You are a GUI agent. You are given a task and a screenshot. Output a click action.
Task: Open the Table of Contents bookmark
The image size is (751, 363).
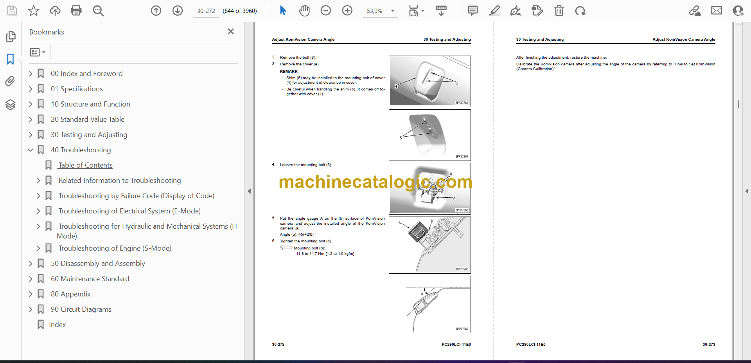tap(85, 165)
